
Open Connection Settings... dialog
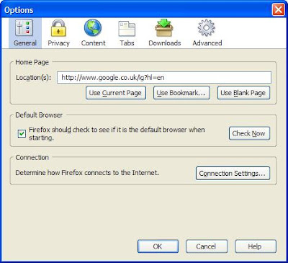coord(233,173)
